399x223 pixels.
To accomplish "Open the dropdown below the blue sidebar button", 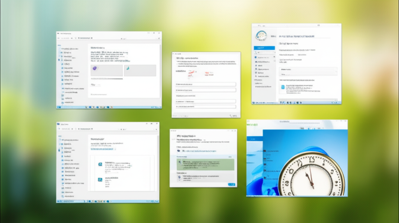I will tap(264, 53).
